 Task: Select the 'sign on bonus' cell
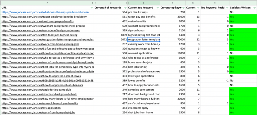click(x=144, y=30)
